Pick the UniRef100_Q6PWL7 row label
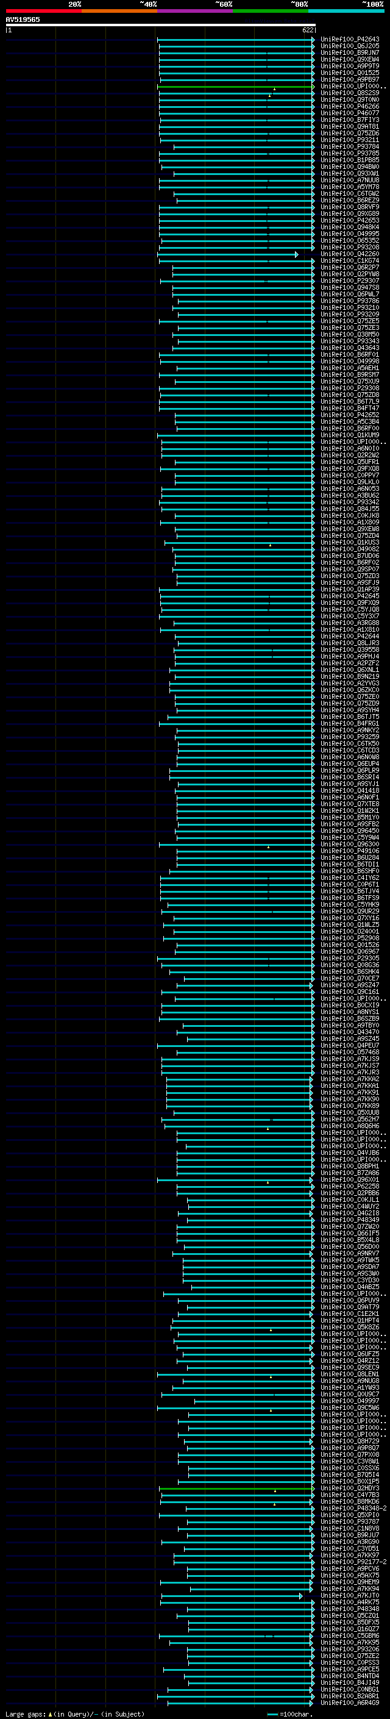Viewport: 390px width, 1719px height. (350, 295)
